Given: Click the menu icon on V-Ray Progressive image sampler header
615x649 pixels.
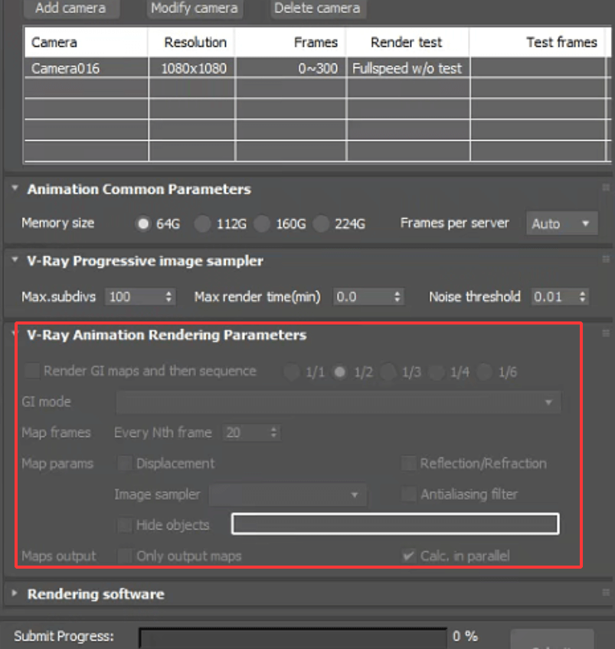Looking at the screenshot, I should click(x=607, y=260).
